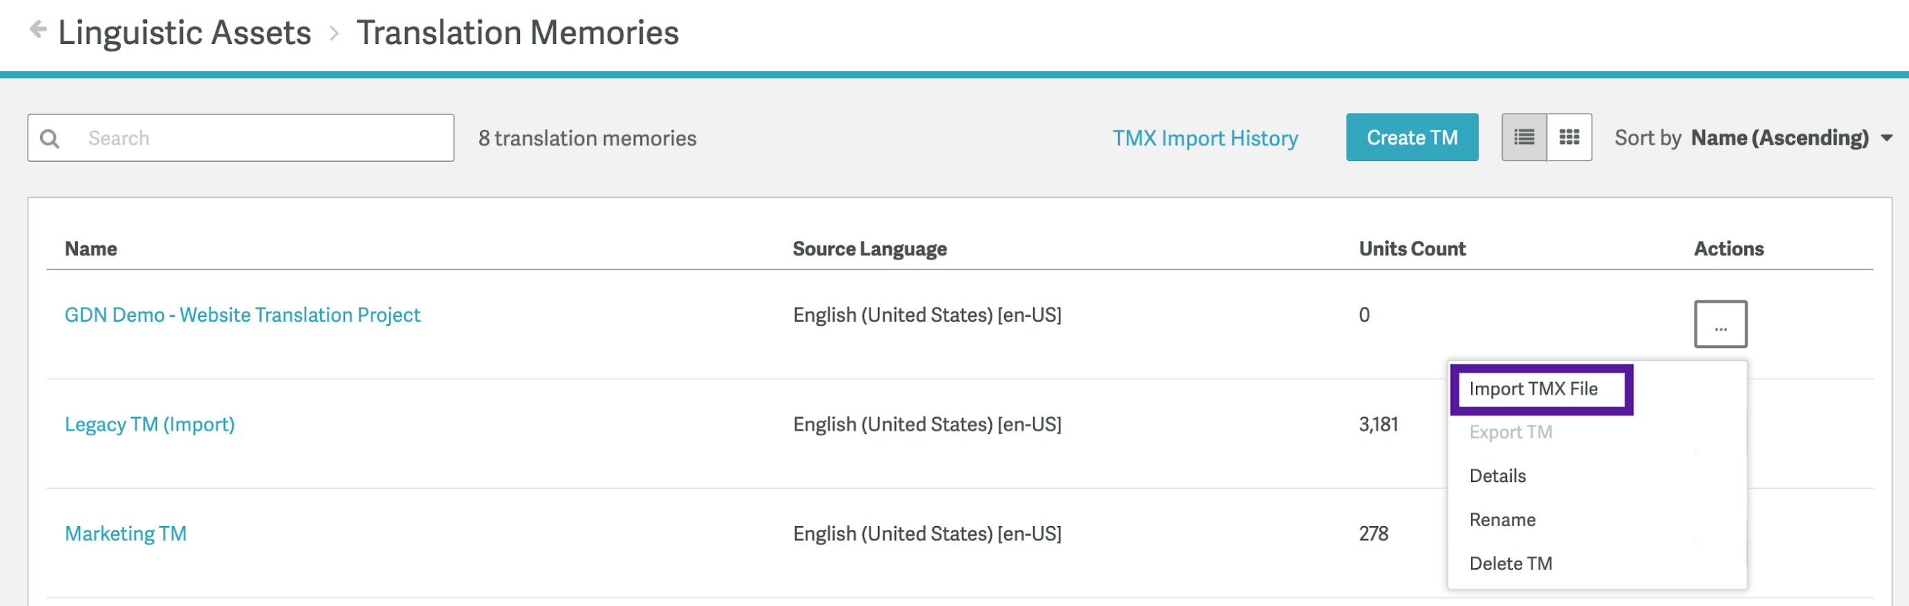Click the Create TM button
Screen dimensions: 1909x606
point(1411,137)
